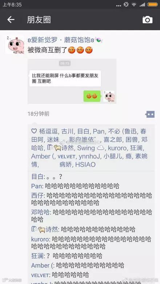Open the camera icon to post
This screenshot has width=160, height=284.
tap(147, 20)
